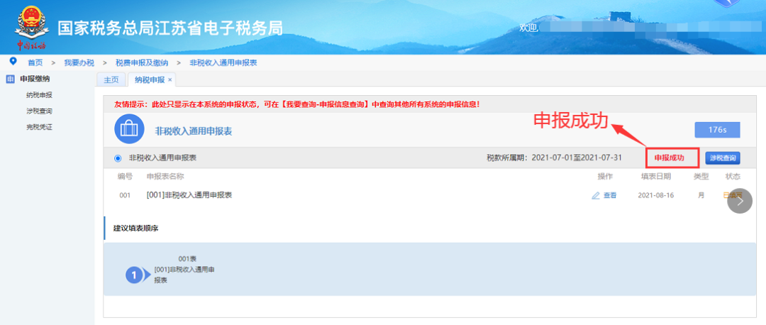Screen dimensions: 766x325
Task: Click the 001表 step label
Action: (187, 259)
